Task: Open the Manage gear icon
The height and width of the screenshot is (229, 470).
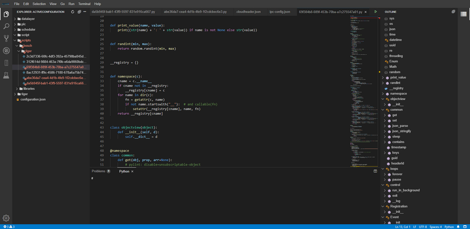Action: [x=6, y=218]
